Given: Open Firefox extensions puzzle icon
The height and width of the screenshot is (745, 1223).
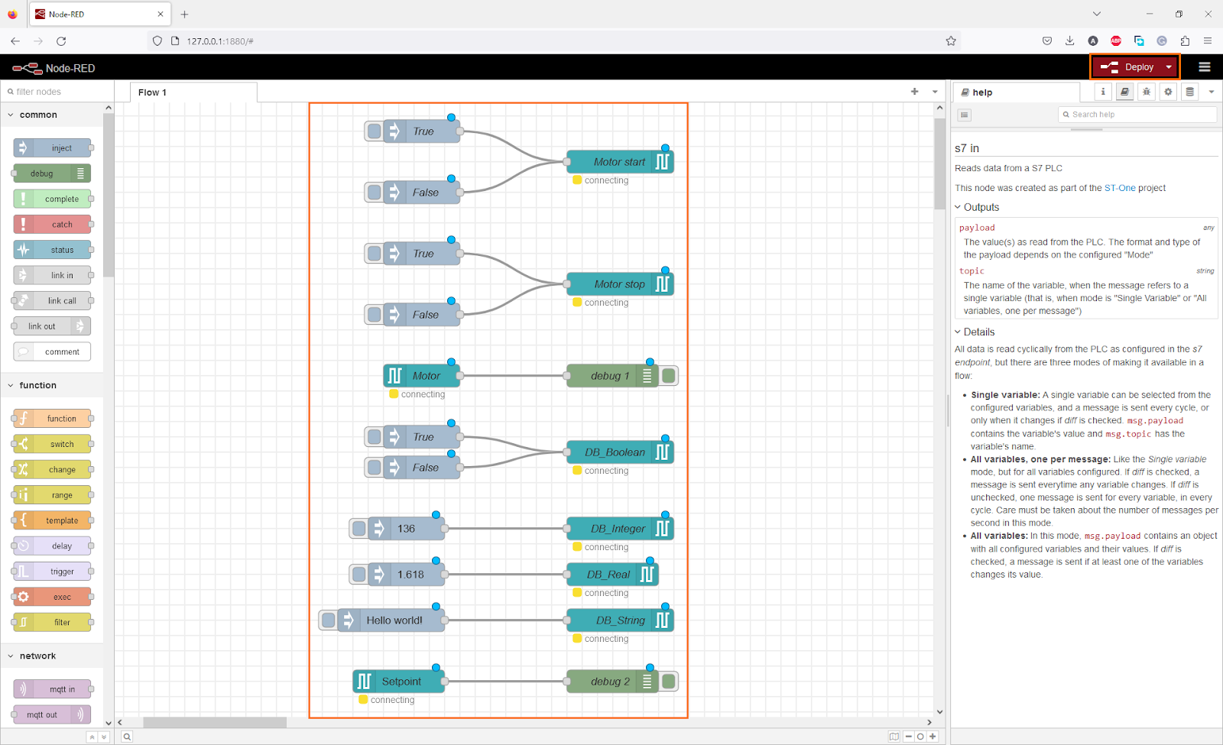Looking at the screenshot, I should pos(1185,41).
